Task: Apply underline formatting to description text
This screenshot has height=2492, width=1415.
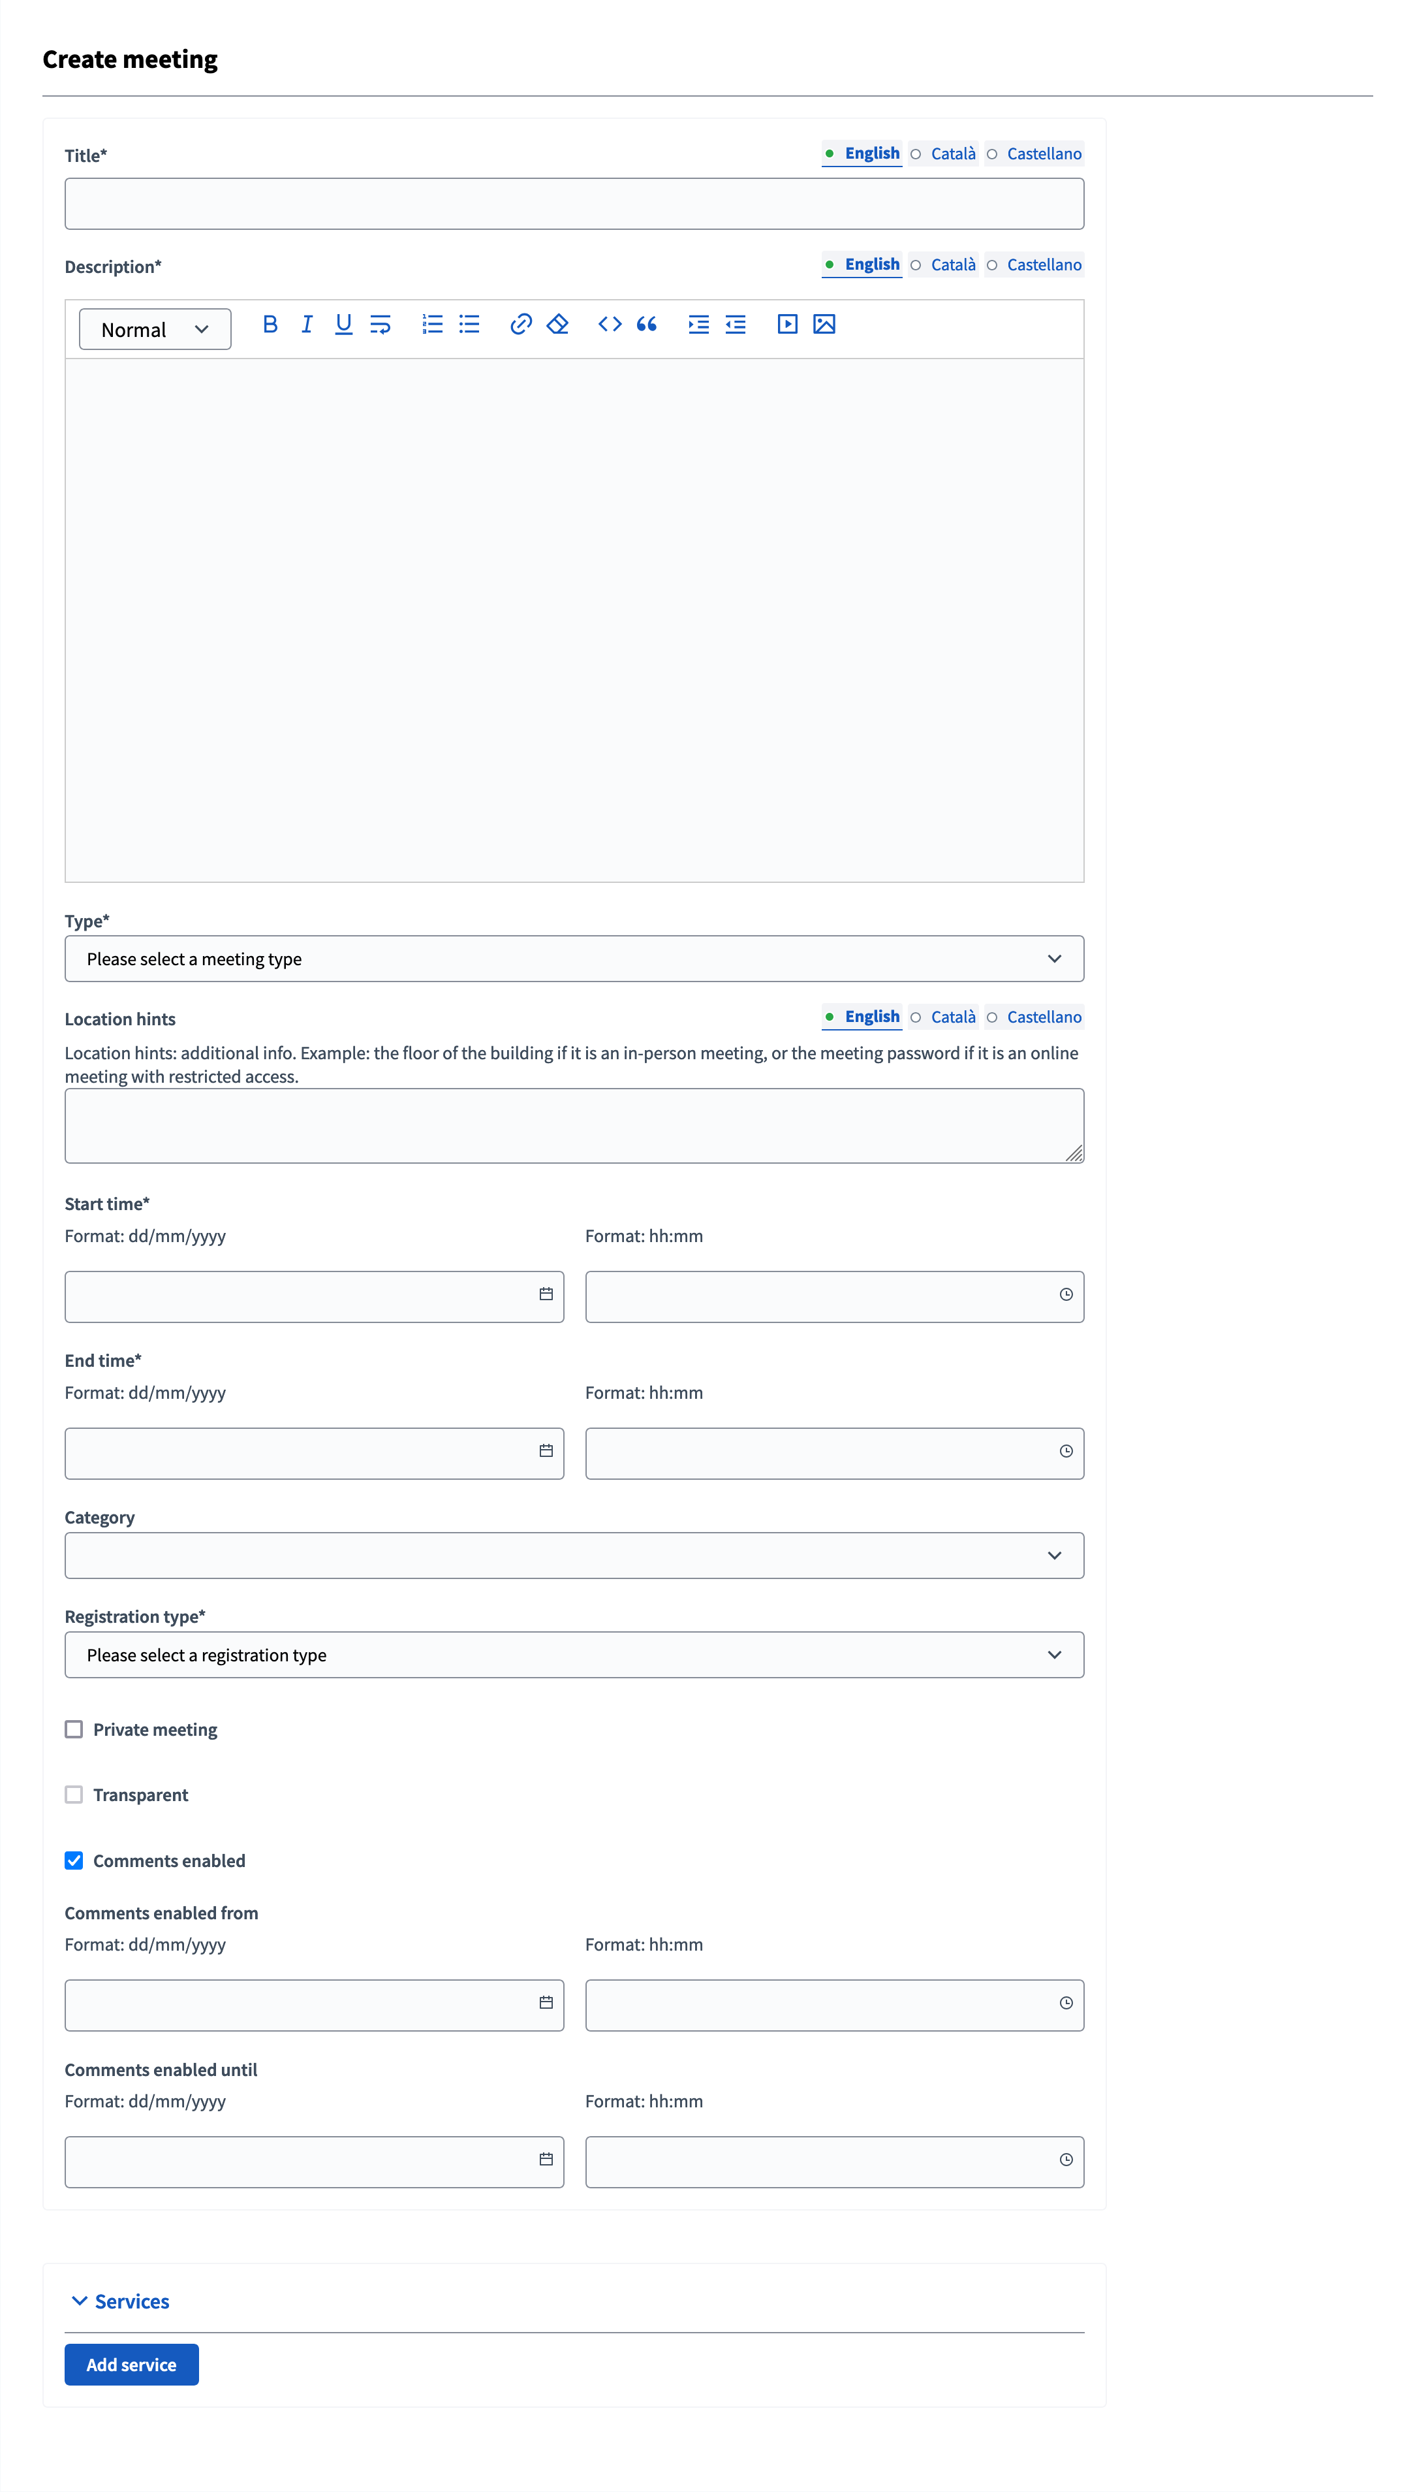Action: (343, 324)
